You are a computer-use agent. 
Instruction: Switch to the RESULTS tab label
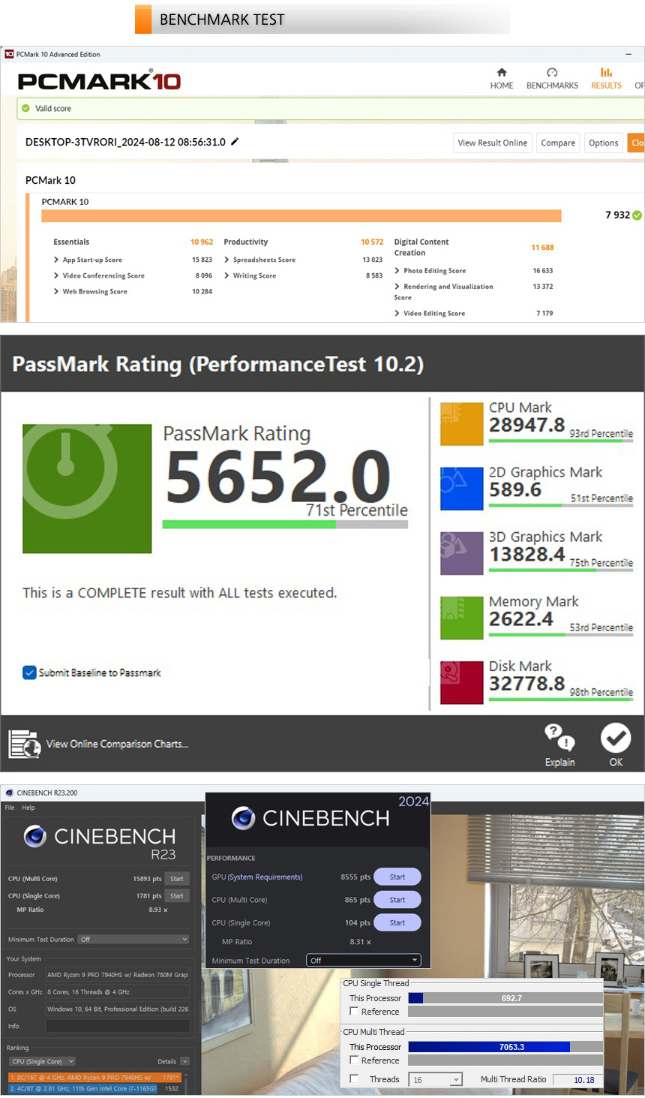[606, 86]
